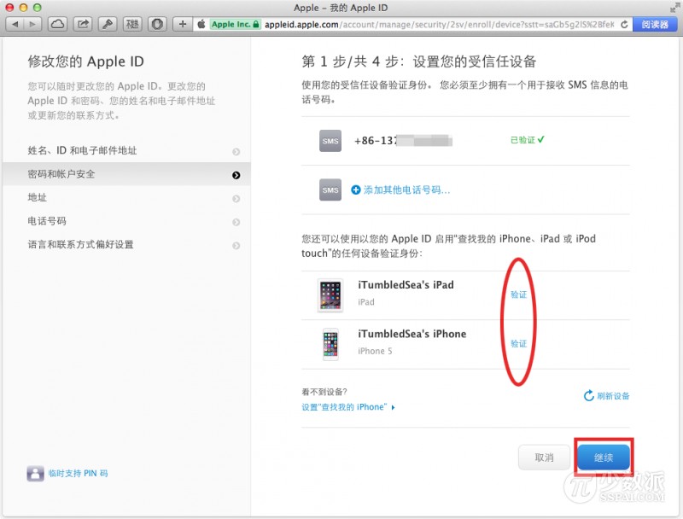Reload the page with refresh icon
Screen dimensions: 683x519
[624, 25]
